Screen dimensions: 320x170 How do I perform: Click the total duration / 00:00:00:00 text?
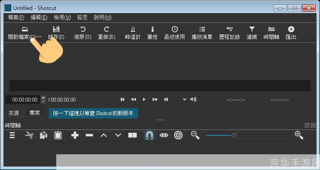tap(62, 99)
